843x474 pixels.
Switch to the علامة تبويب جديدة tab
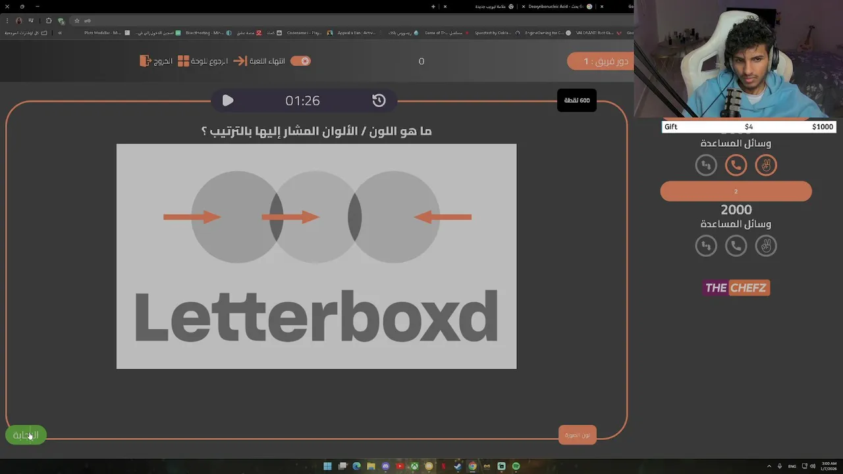pos(481,7)
